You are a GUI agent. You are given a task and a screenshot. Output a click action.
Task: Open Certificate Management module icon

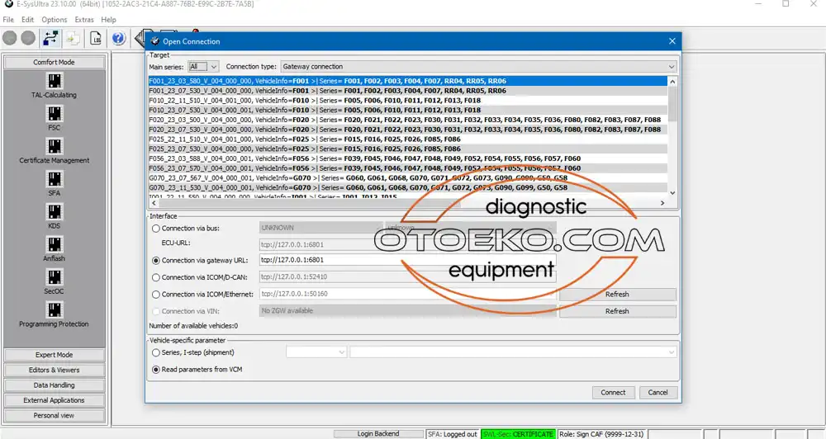(55, 146)
